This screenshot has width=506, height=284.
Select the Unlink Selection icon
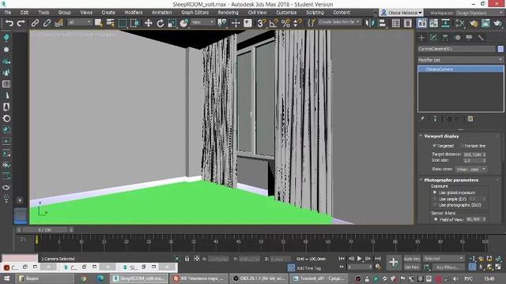47,23
